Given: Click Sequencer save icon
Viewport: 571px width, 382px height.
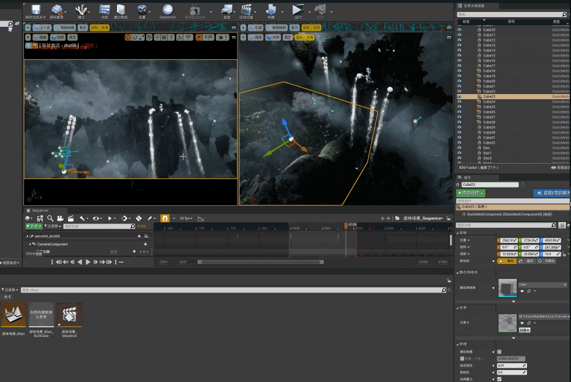Looking at the screenshot, I should tap(40, 218).
